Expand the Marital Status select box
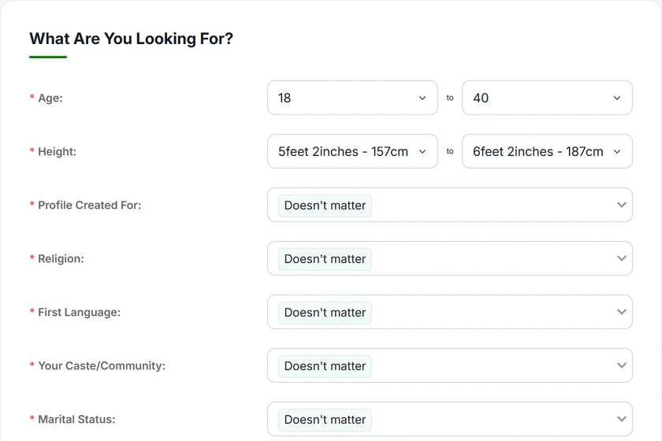The width and height of the screenshot is (662, 441). (x=450, y=420)
